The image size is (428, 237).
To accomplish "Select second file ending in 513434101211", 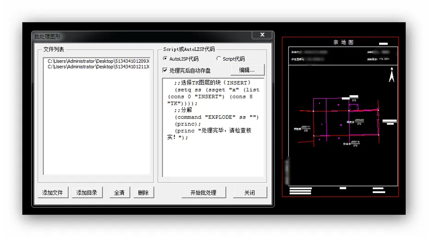I will 98,67.
